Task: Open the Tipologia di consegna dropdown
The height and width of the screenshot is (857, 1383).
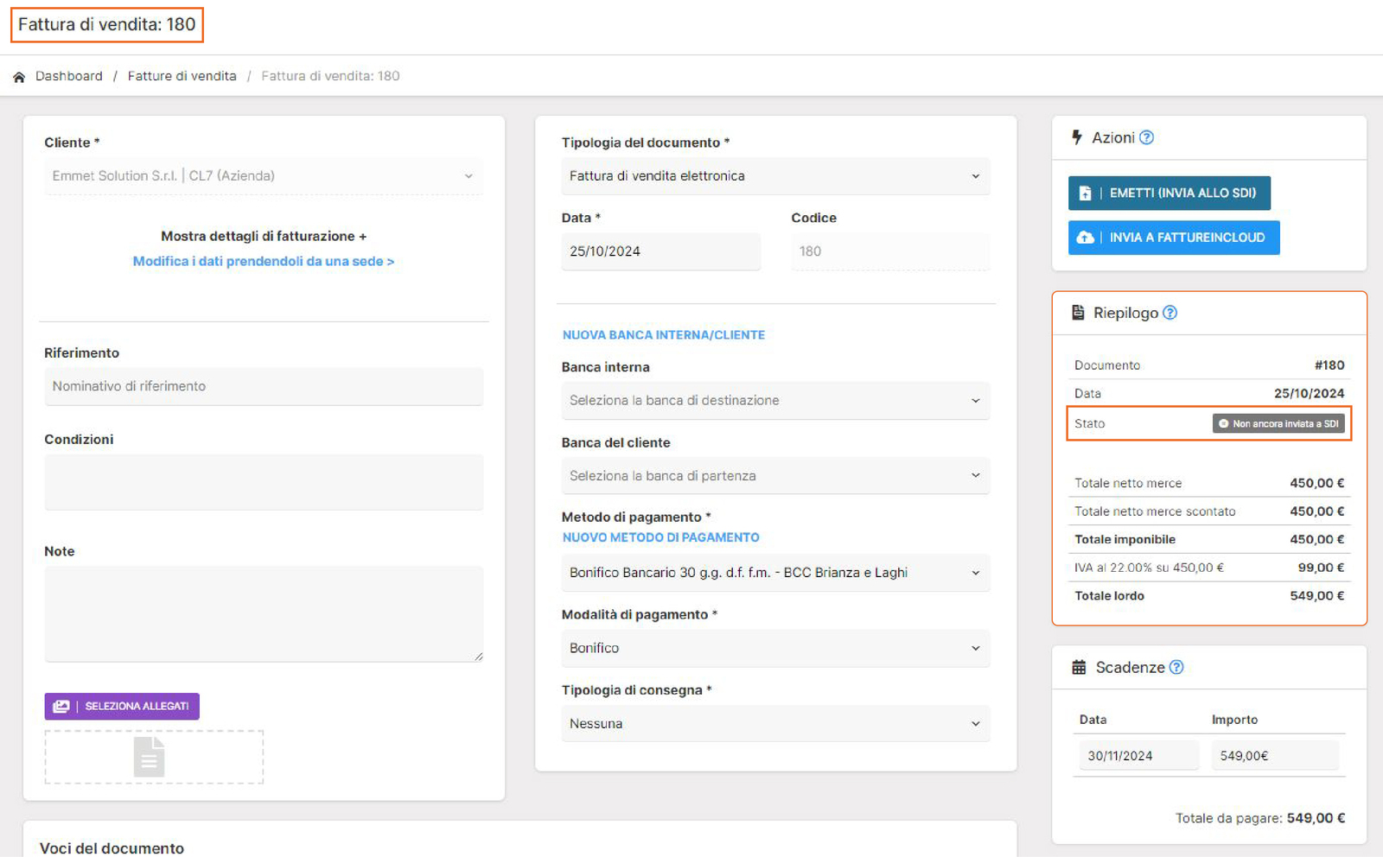Action: click(774, 724)
